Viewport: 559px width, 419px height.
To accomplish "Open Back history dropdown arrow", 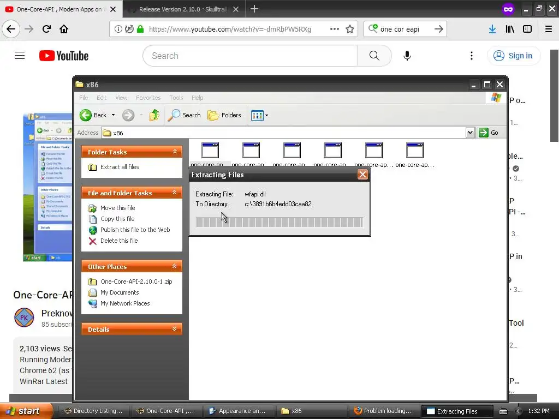I will 114,115.
